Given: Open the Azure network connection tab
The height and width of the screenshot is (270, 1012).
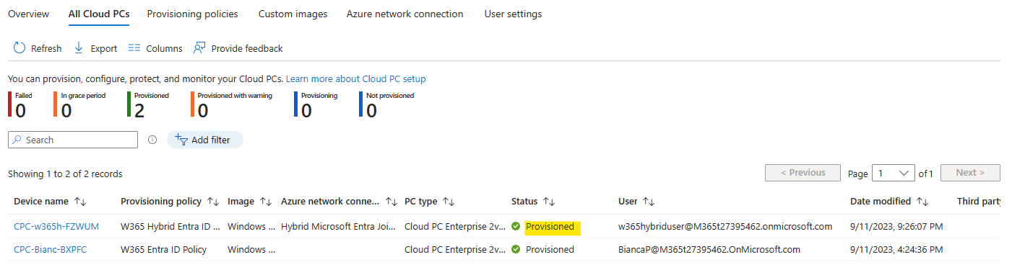Looking at the screenshot, I should coord(405,14).
